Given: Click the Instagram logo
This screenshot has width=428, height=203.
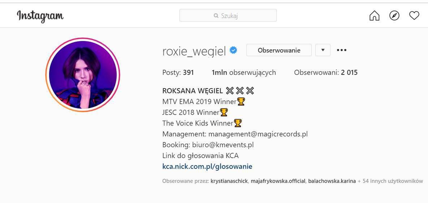Looking at the screenshot, I should click(x=40, y=16).
